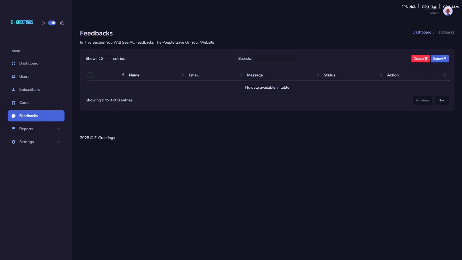Open the Cards menu item
The image size is (462, 260).
point(36,103)
